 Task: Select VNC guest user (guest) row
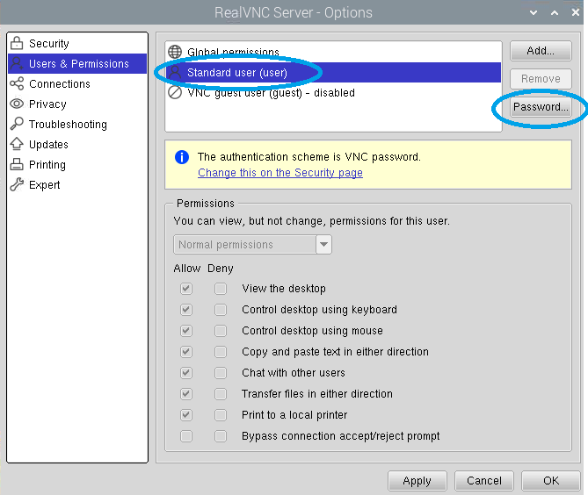(333, 92)
